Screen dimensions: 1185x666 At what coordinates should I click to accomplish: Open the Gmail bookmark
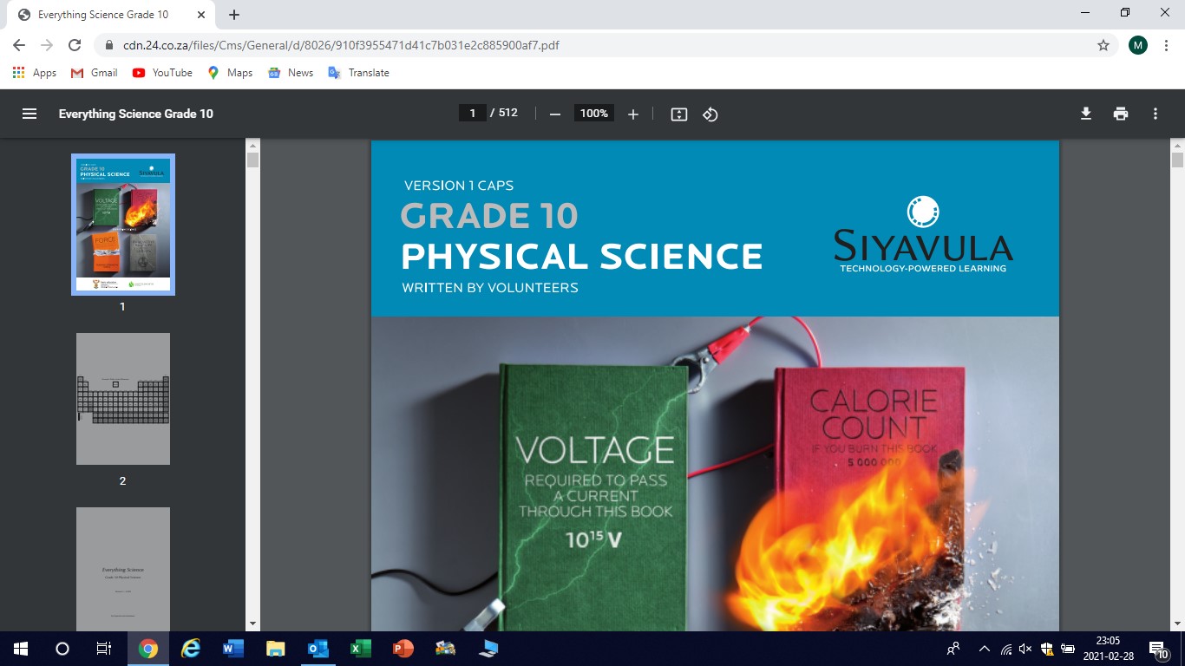click(94, 73)
